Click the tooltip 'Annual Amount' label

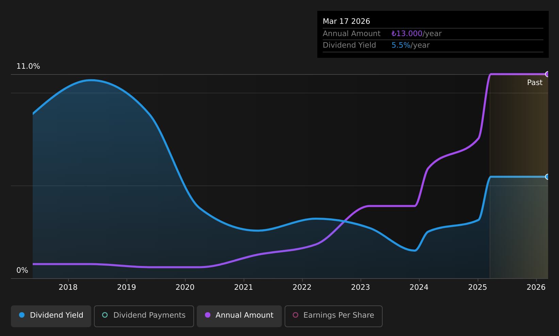coord(352,34)
